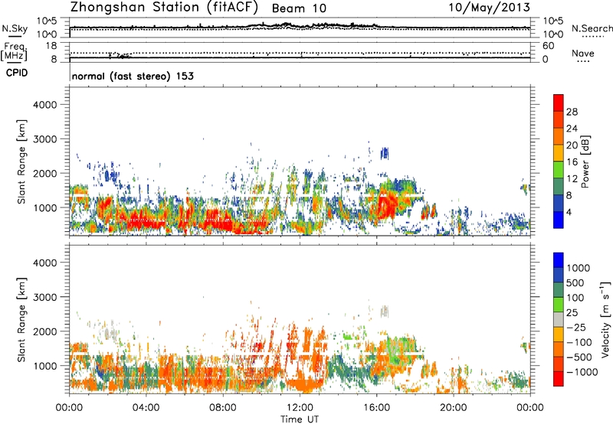613x424 pixels.
Task: Click the date '10/May/2013'
Action: pyautogui.click(x=489, y=7)
